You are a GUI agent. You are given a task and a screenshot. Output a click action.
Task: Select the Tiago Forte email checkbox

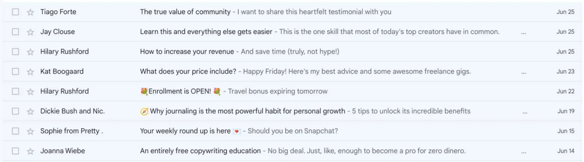pos(15,12)
